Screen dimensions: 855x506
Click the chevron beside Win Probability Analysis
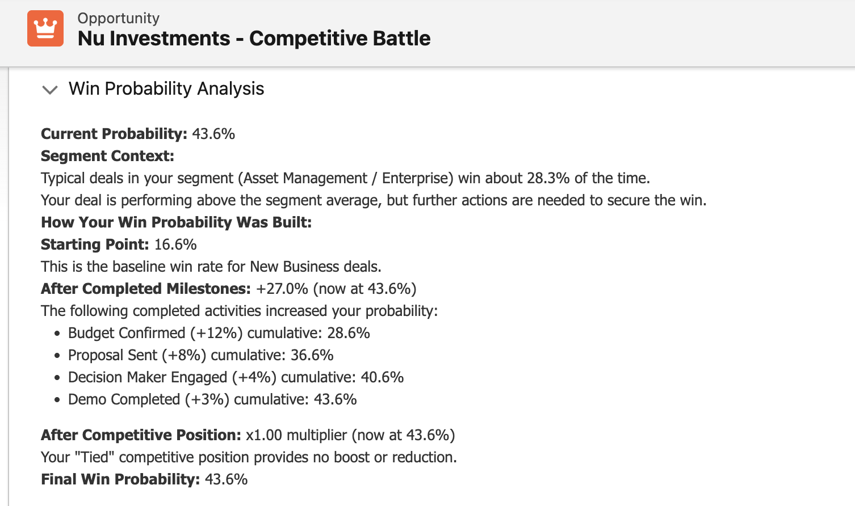[50, 90]
